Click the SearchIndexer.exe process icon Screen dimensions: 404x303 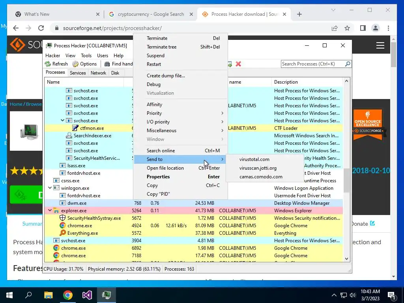point(69,136)
